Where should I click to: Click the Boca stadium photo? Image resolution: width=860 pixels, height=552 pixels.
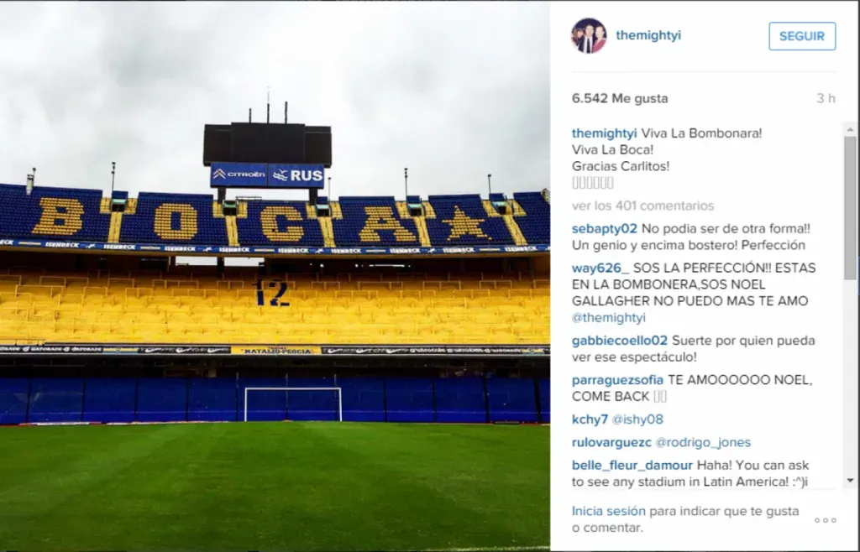pos(275,276)
